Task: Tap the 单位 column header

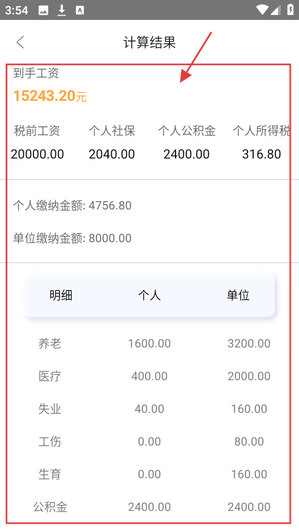Action: click(x=238, y=295)
